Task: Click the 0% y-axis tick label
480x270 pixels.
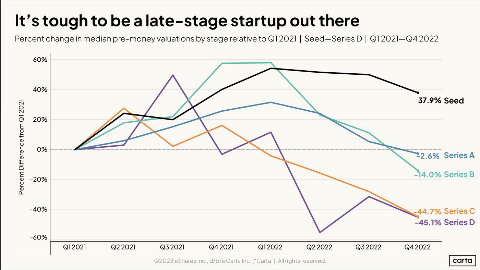Action: pos(42,149)
